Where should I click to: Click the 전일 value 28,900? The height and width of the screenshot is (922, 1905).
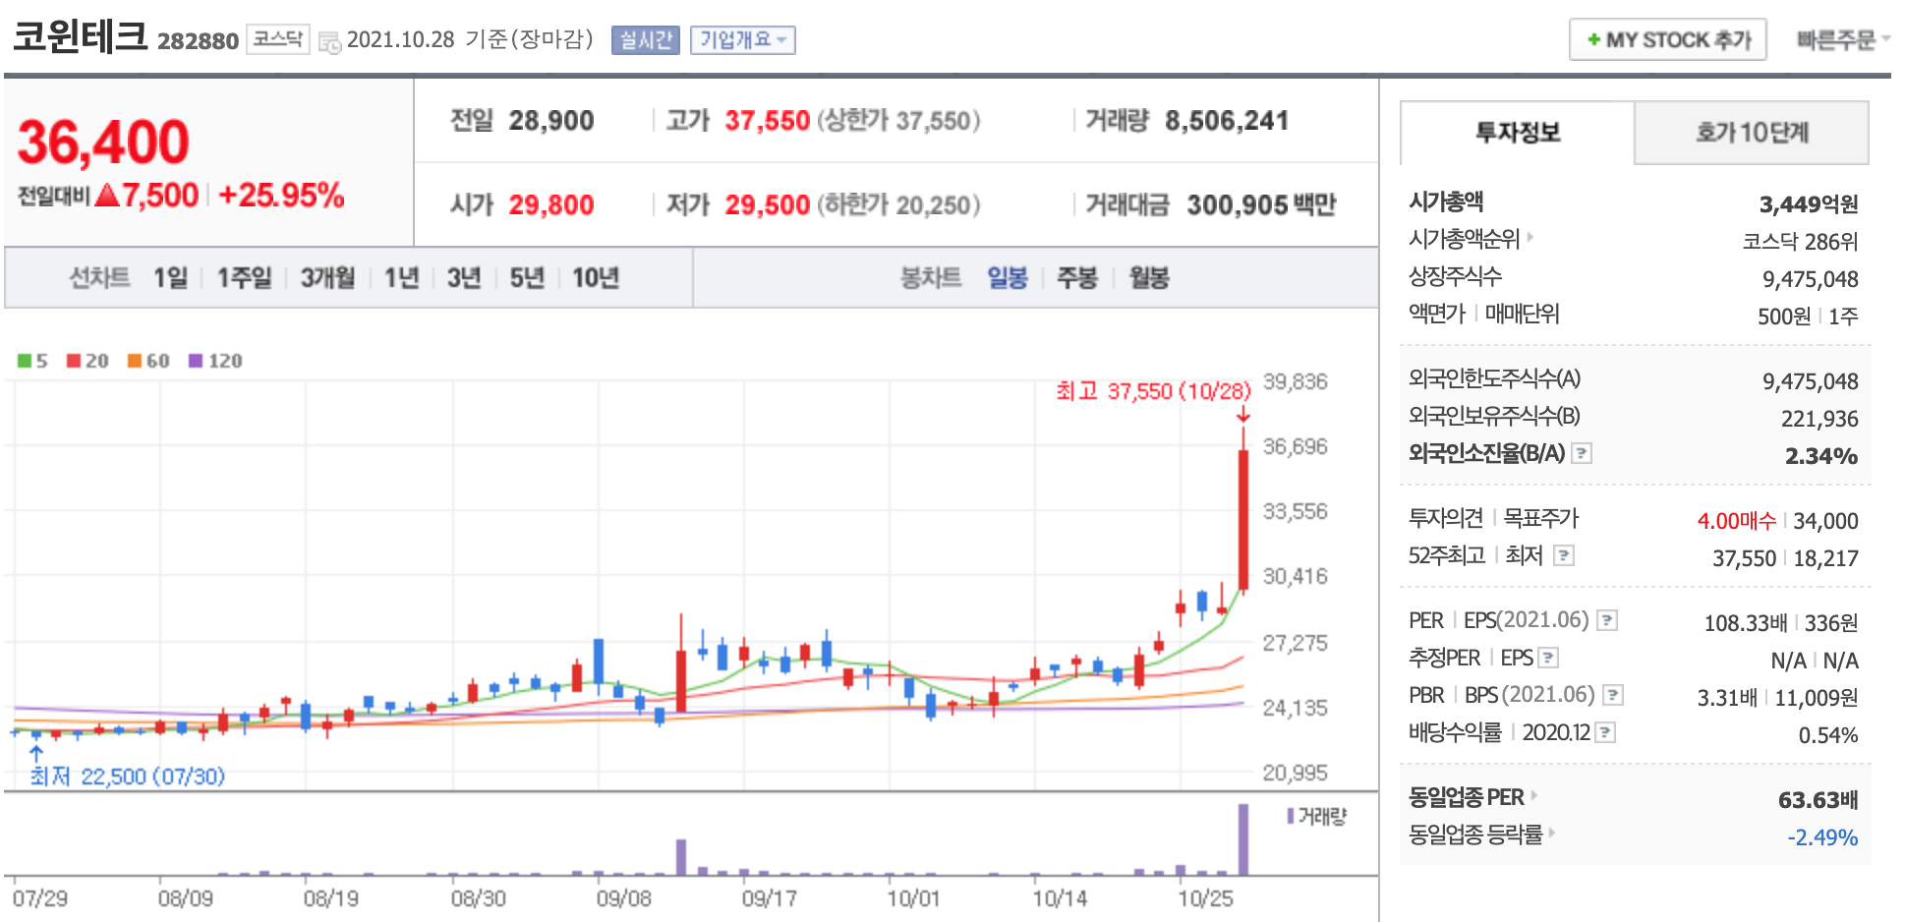[551, 121]
